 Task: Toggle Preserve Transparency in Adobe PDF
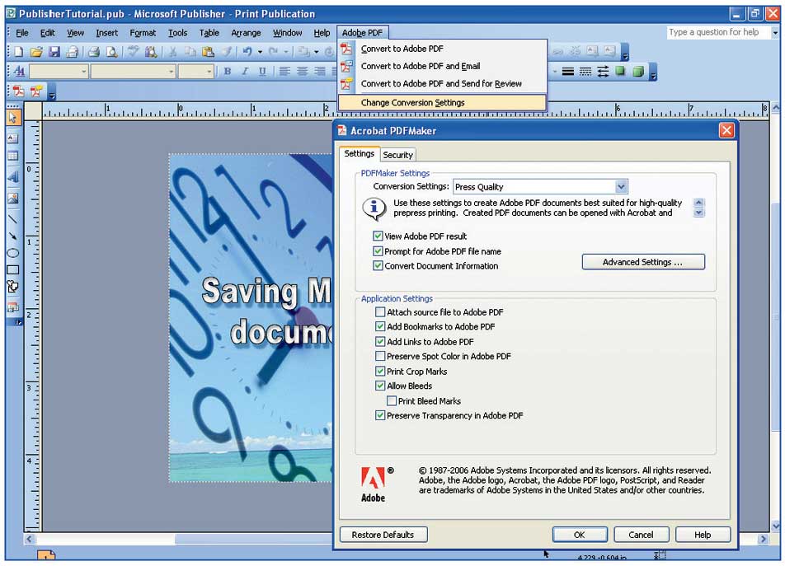pyautogui.click(x=380, y=415)
